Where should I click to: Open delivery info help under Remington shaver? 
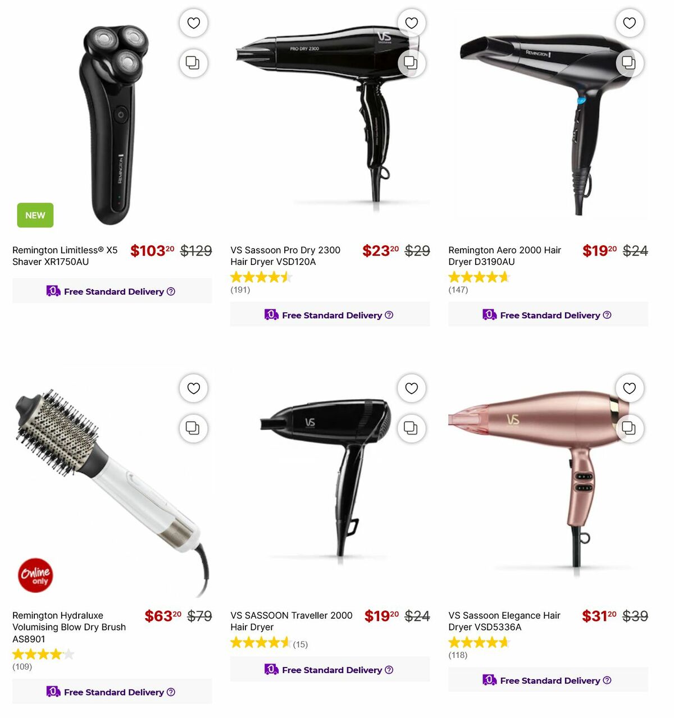click(171, 291)
